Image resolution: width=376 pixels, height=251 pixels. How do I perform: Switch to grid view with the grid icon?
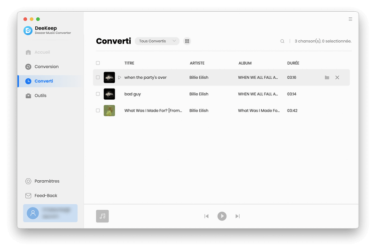187,41
